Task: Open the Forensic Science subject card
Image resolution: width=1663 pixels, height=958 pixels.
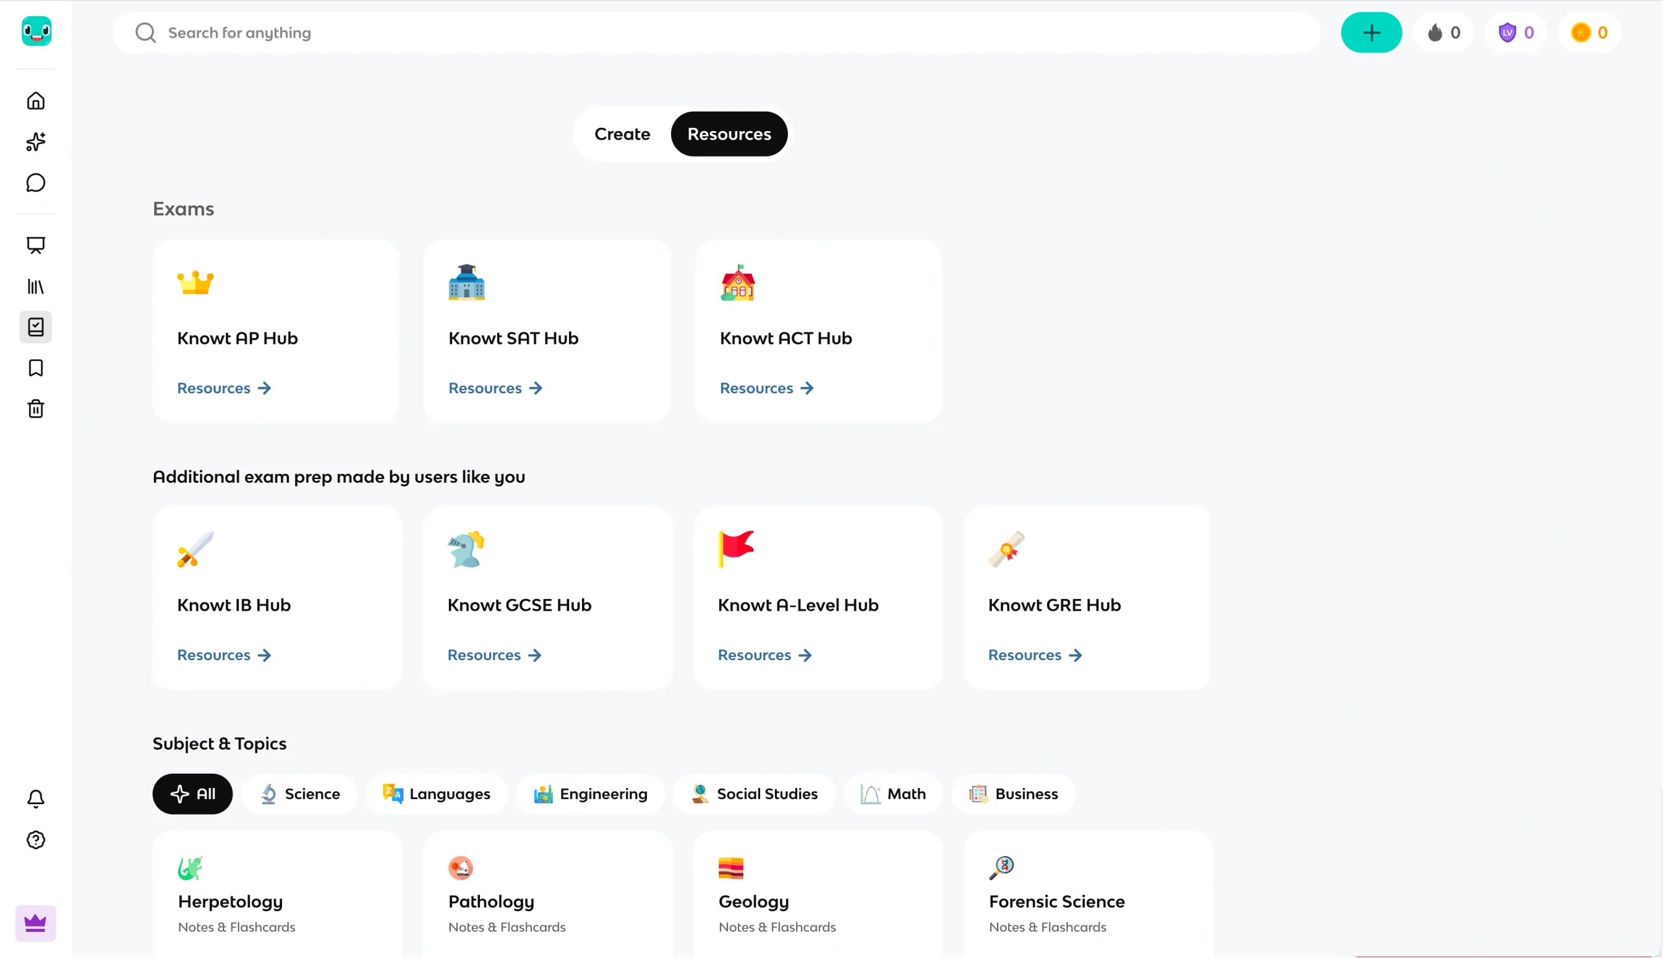Action: (1088, 895)
